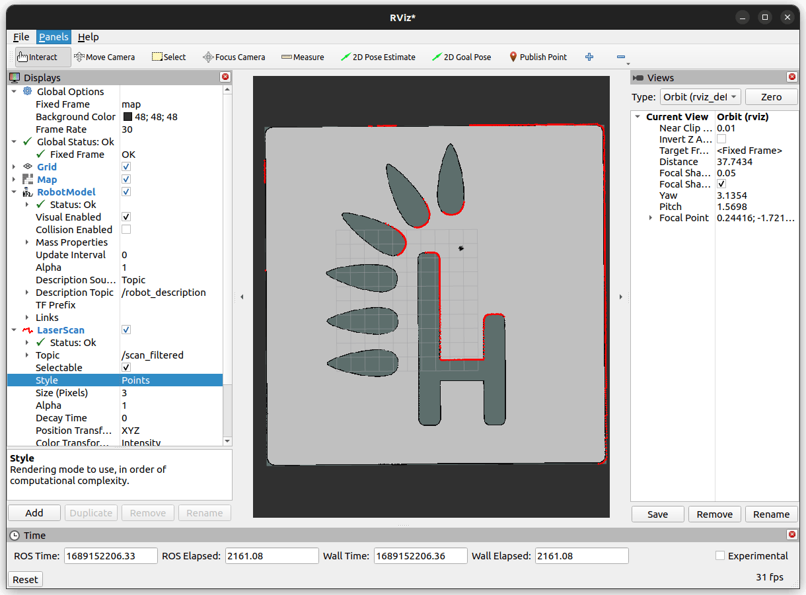806x595 pixels.
Task: Click the Grid display icon
Action: point(28,167)
